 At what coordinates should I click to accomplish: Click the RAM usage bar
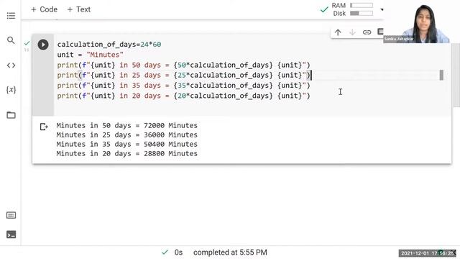362,5
